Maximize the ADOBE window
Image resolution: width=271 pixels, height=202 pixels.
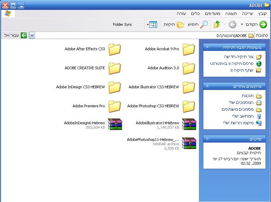click(x=13, y=5)
